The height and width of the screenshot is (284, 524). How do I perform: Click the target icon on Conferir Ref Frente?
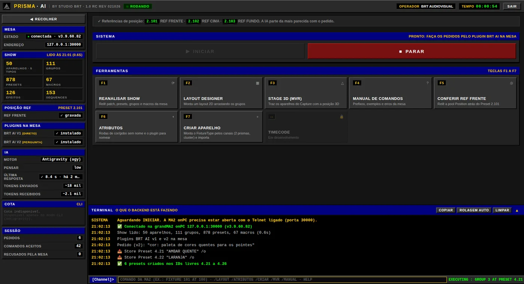click(512, 83)
